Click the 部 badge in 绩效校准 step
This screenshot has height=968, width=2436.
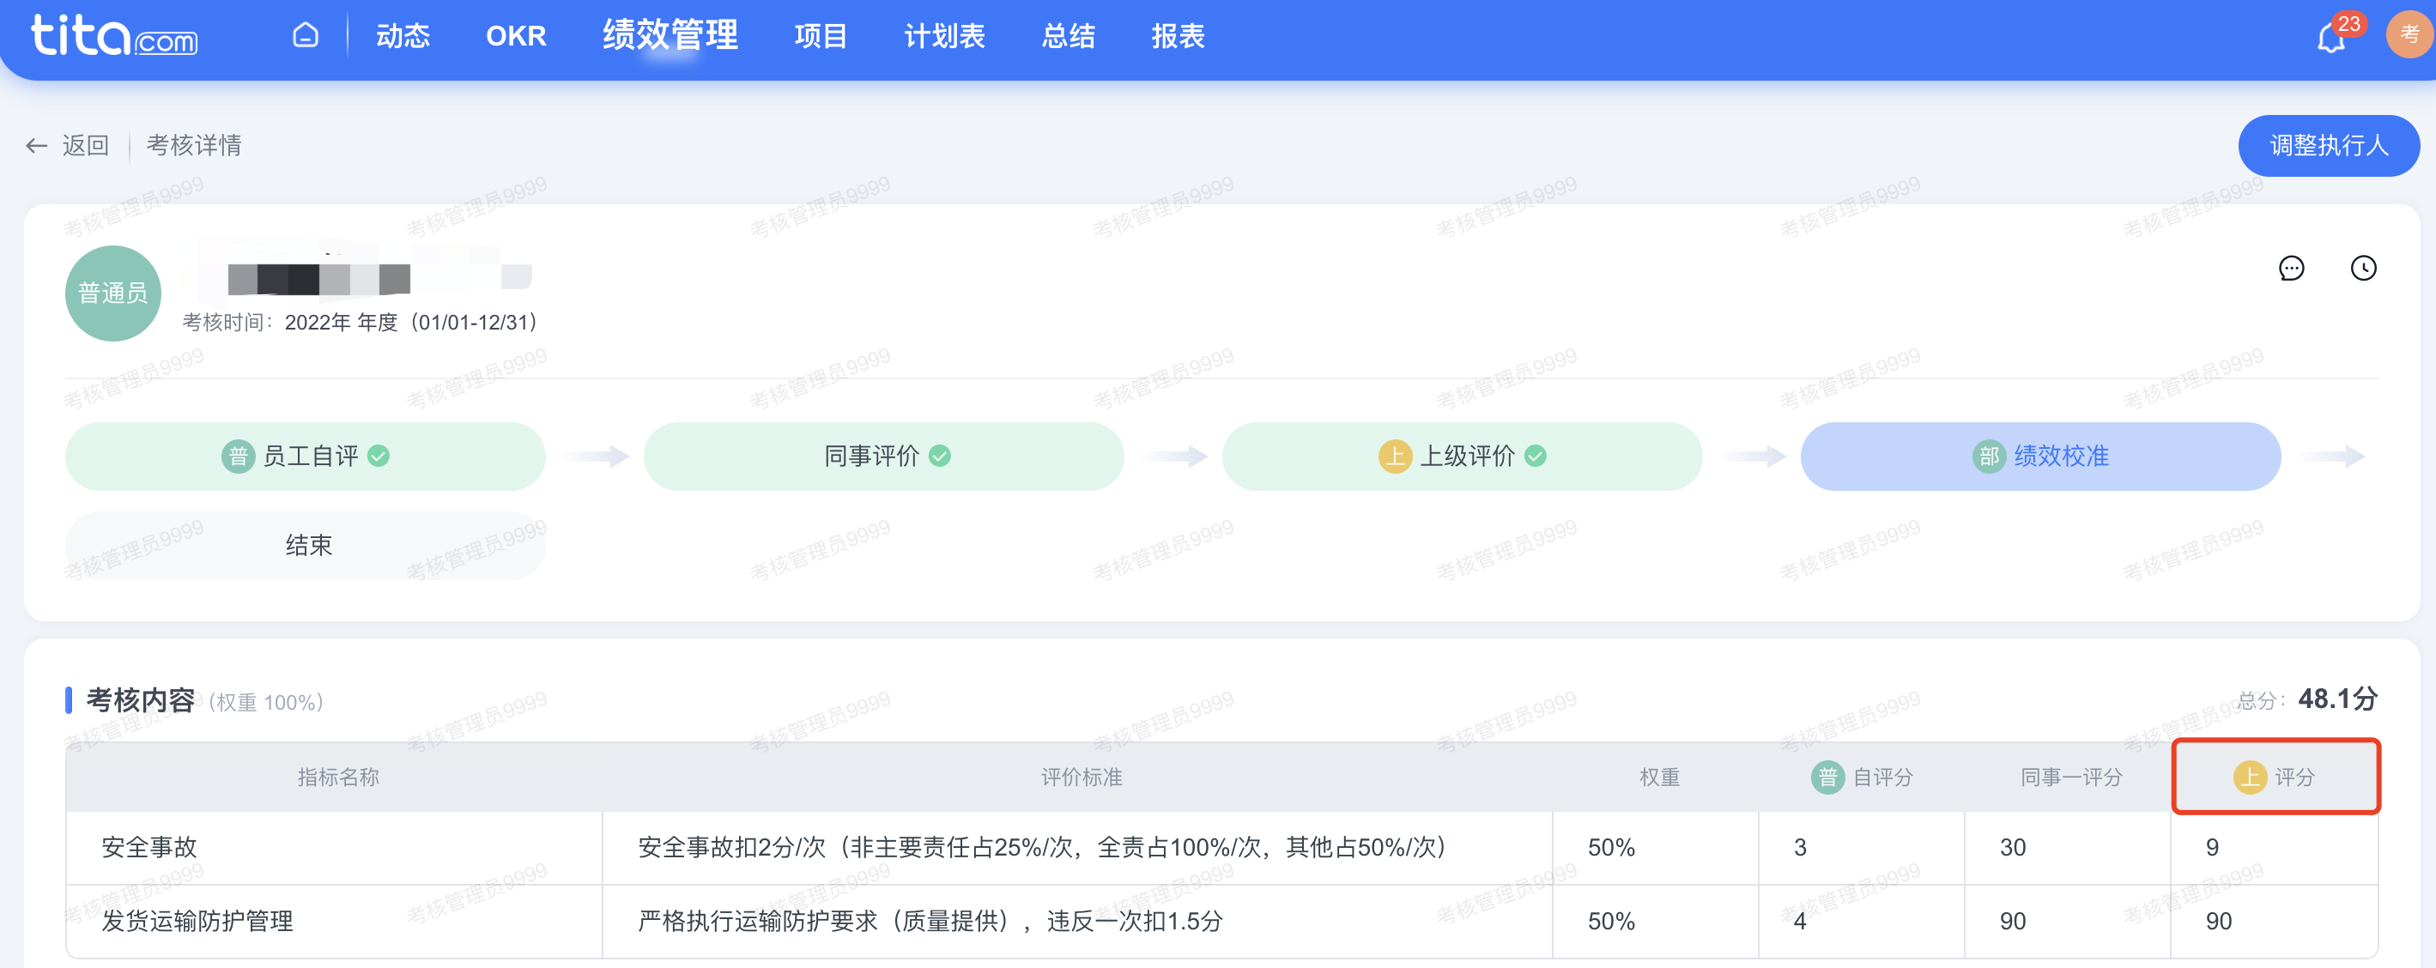pos(1989,457)
